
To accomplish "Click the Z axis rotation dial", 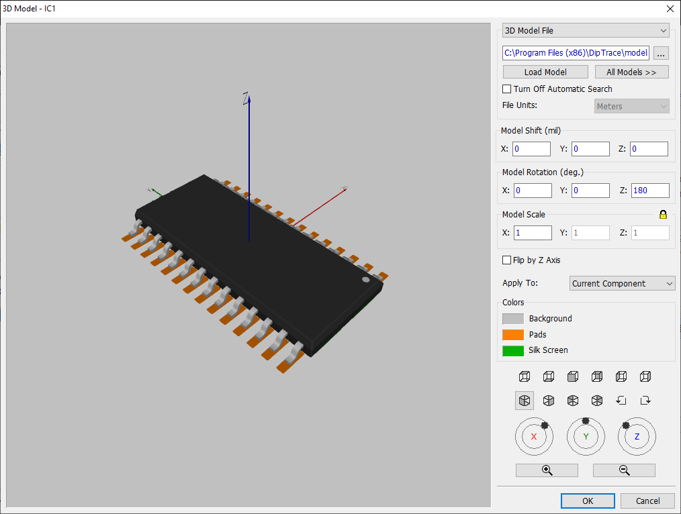I will click(637, 436).
